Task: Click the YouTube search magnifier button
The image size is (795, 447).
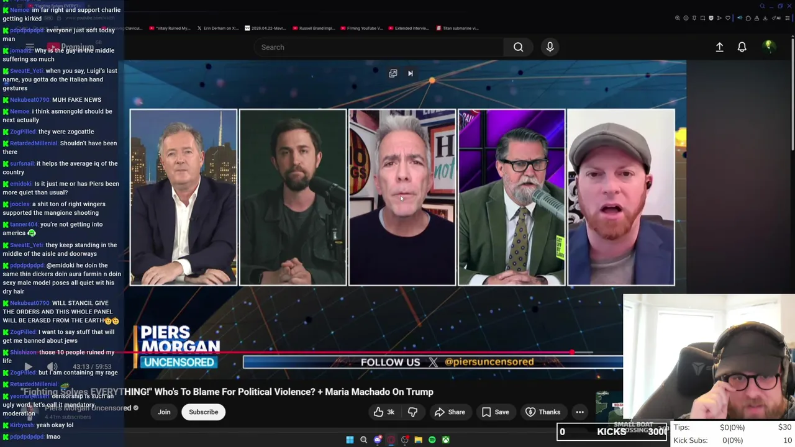Action: click(518, 47)
